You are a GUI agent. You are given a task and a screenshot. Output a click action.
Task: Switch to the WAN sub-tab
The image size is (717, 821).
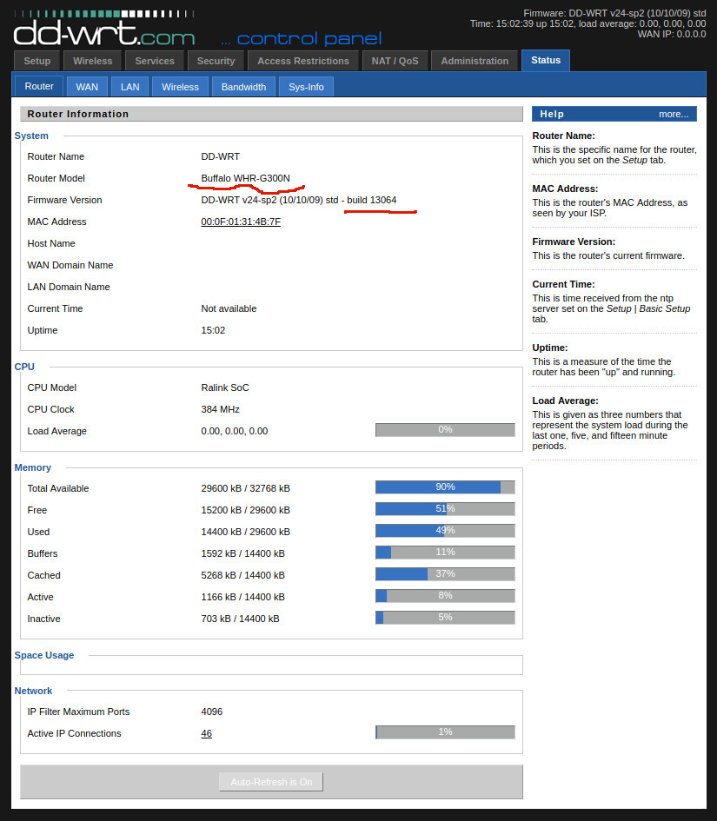[87, 87]
